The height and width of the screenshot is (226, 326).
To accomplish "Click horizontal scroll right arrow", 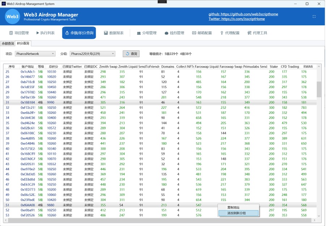I will click(x=314, y=220).
